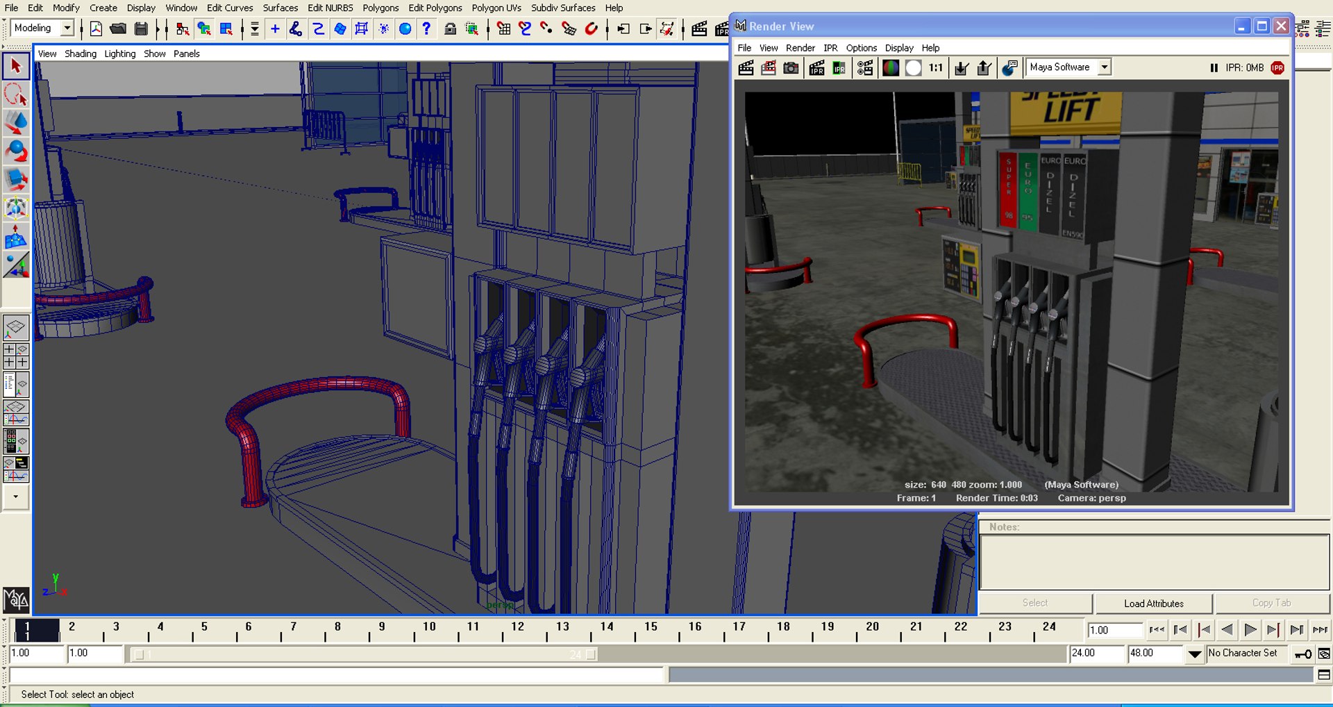Viewport: 1333px width, 707px height.
Task: Expand the toolbox layout arrow at bottom
Action: tap(15, 497)
